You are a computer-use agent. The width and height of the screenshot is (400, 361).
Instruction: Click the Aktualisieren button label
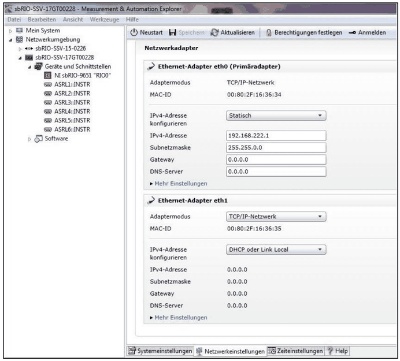tap(238, 32)
